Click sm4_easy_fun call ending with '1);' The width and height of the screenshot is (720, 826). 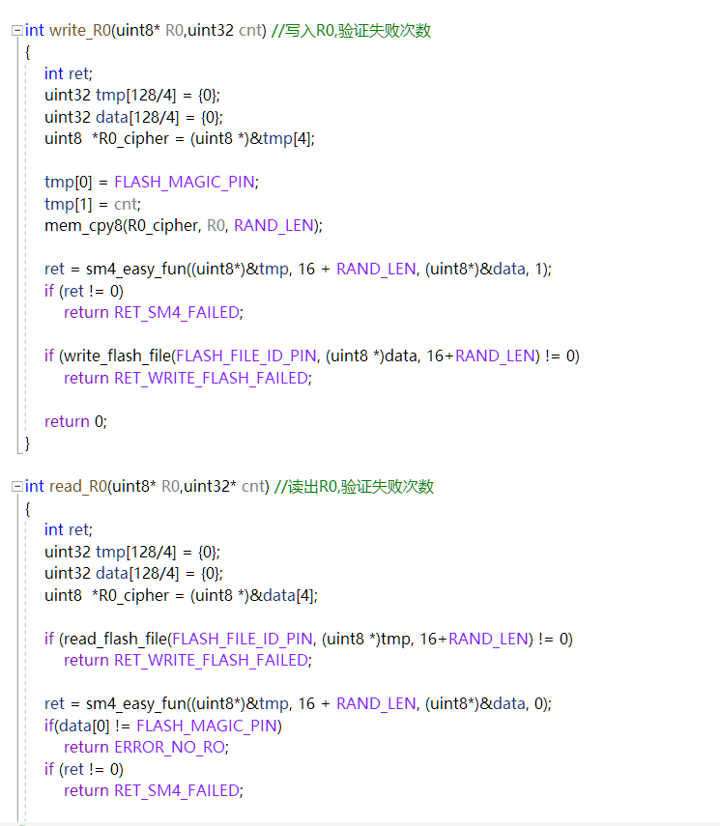click(319, 270)
